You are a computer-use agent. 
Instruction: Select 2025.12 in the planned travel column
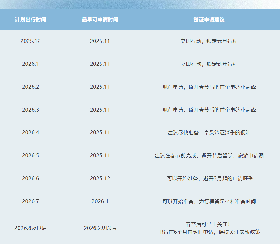pyautogui.click(x=31, y=41)
